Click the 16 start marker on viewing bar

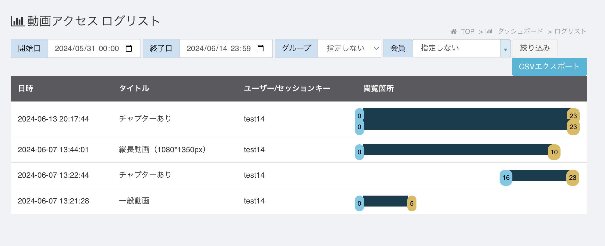pyautogui.click(x=506, y=178)
